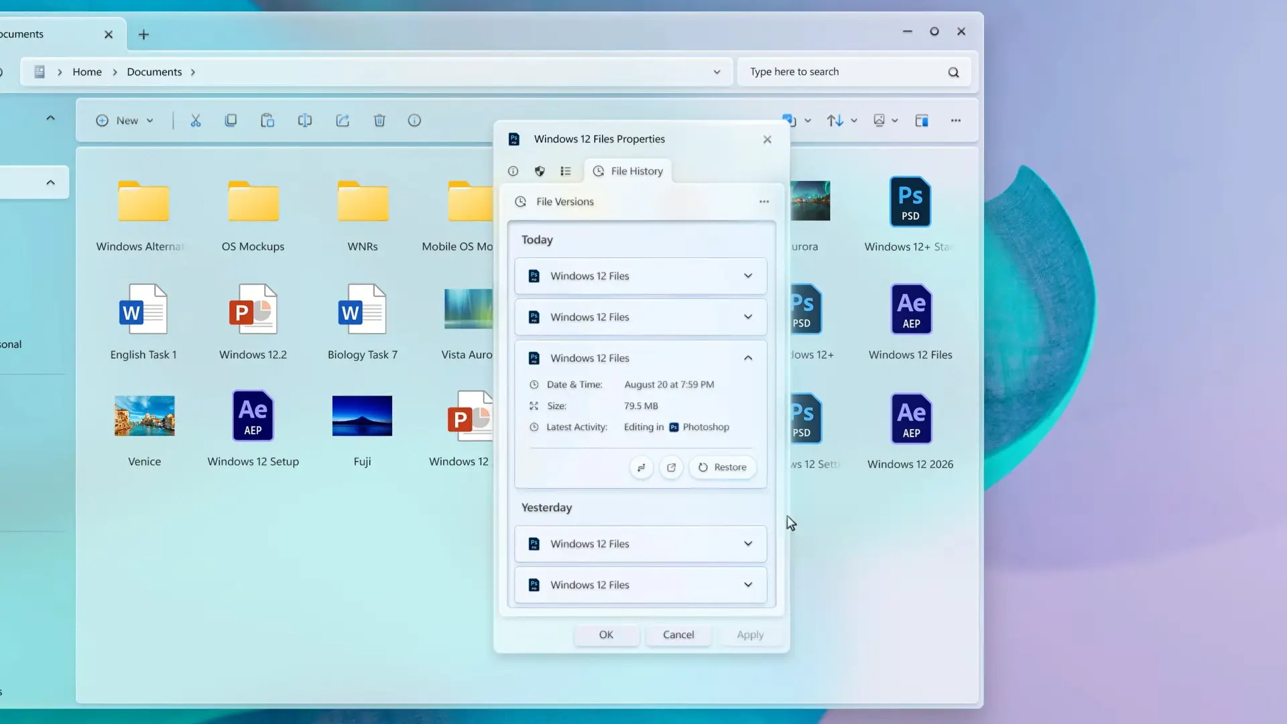Click the Paste icon in the toolbar

tap(267, 121)
